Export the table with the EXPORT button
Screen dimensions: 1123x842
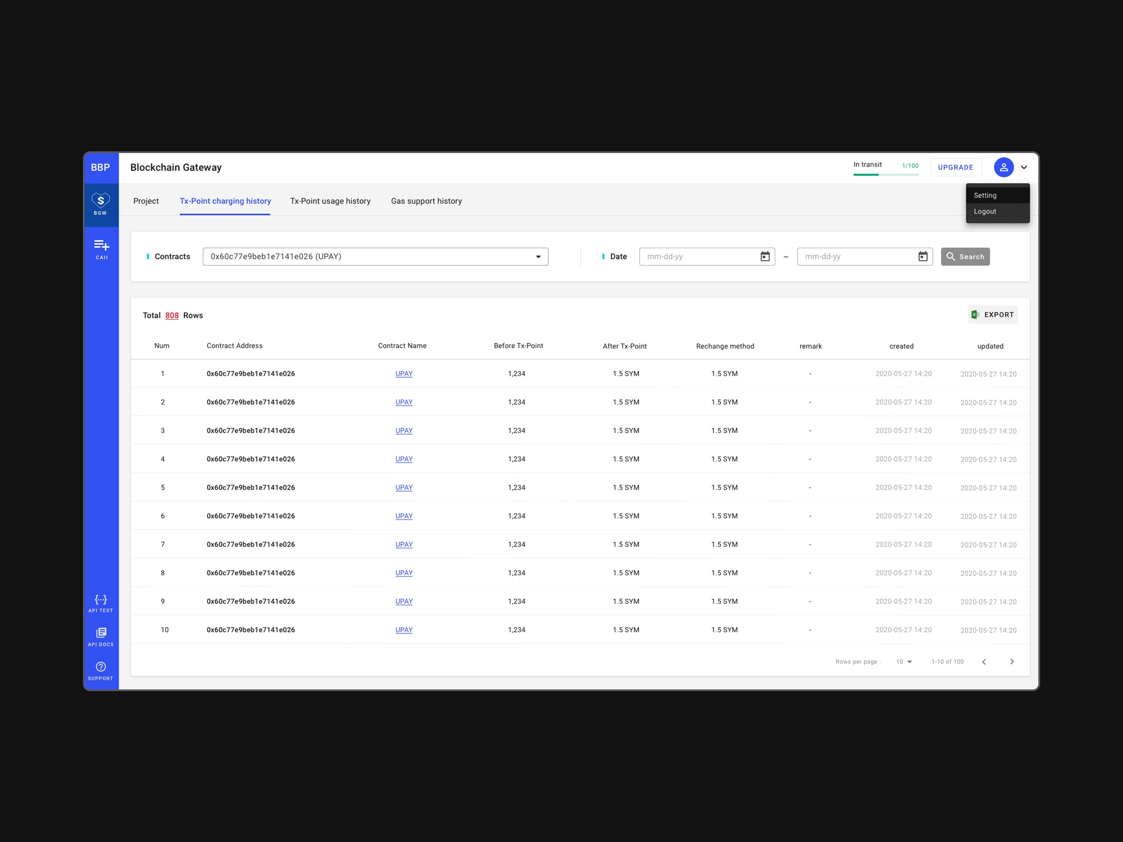[992, 315]
